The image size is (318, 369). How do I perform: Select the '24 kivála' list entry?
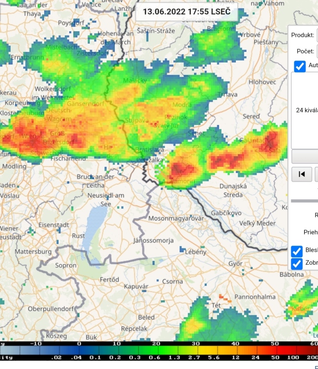point(306,110)
